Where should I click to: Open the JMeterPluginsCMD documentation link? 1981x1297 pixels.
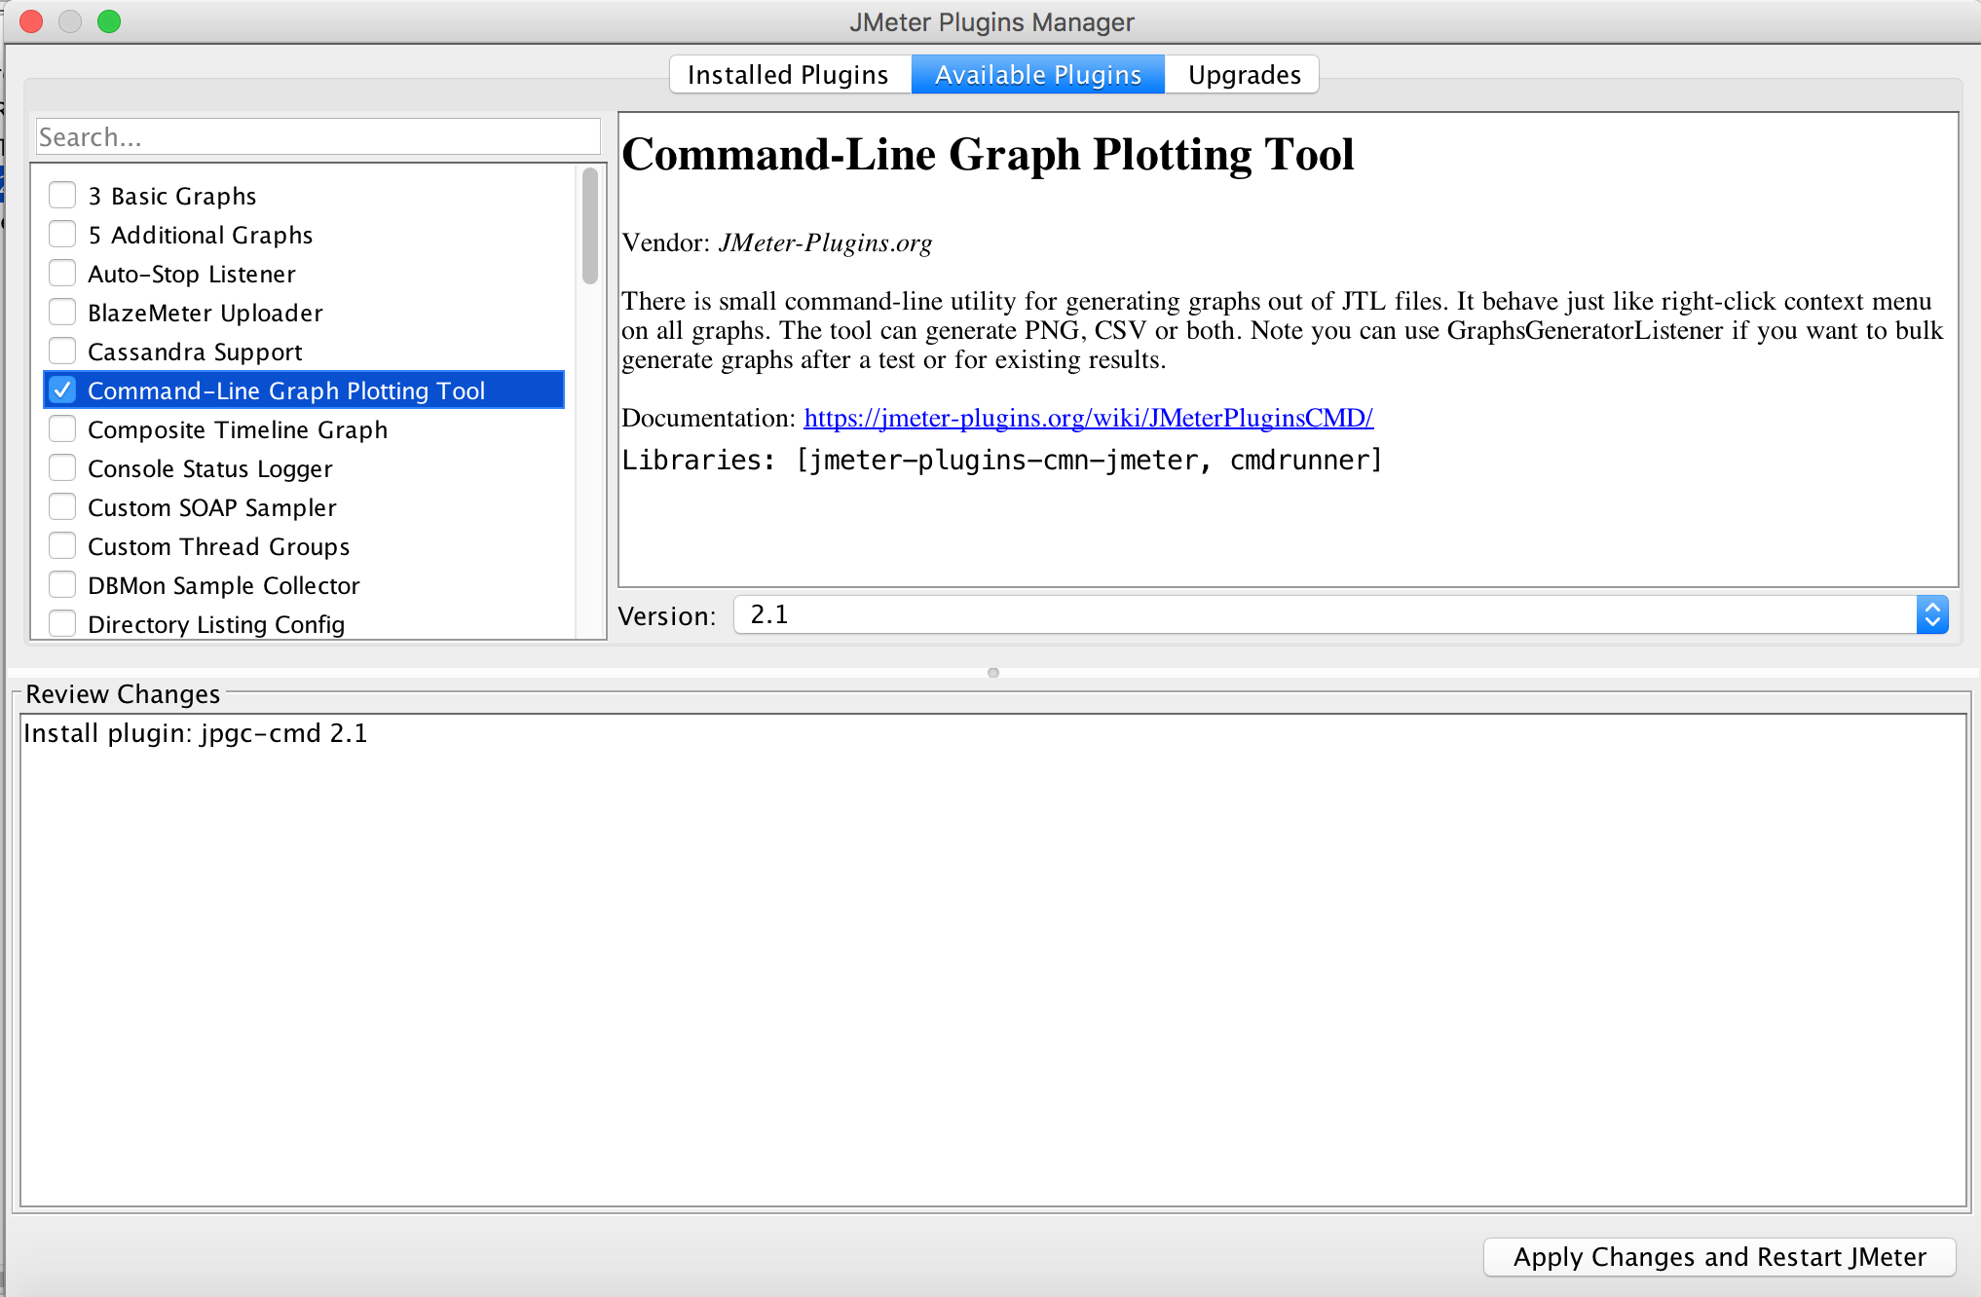[x=1088, y=418]
